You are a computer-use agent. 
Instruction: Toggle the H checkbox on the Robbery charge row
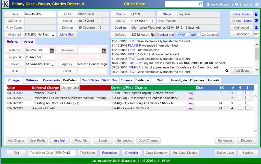click(239, 93)
